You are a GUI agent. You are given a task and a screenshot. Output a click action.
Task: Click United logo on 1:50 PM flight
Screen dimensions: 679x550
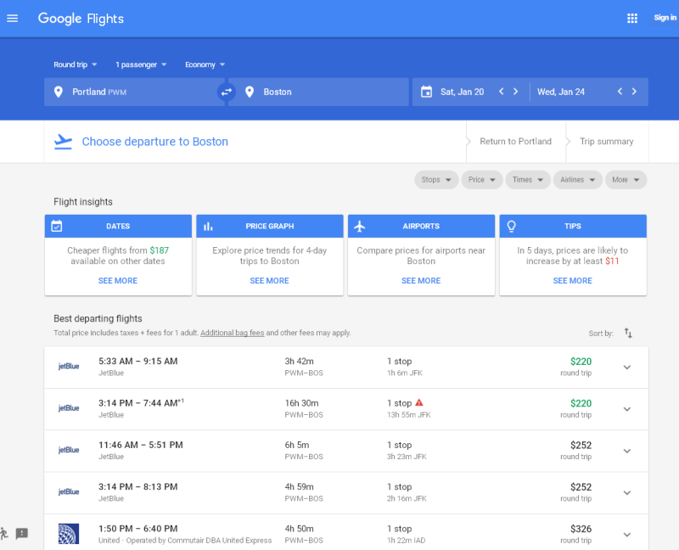(69, 534)
